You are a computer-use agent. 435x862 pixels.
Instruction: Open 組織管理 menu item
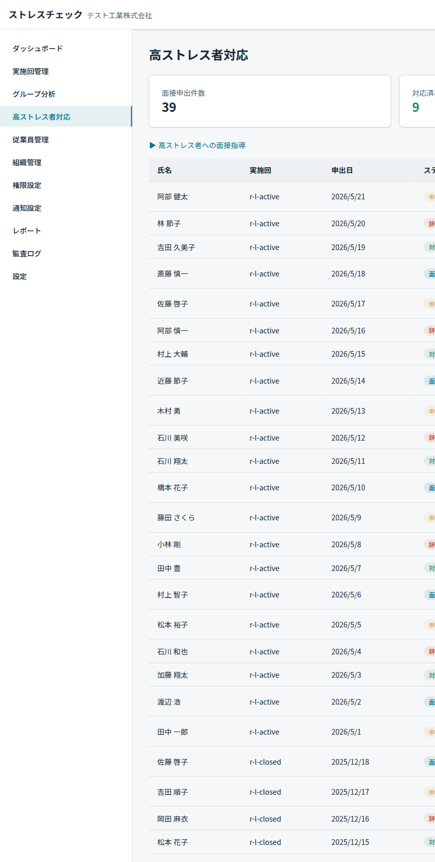click(x=27, y=163)
